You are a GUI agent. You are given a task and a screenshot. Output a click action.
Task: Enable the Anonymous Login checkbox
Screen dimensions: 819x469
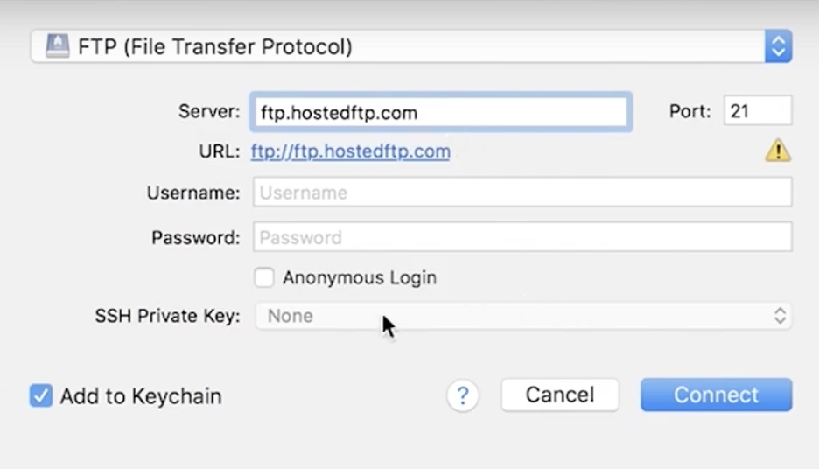(264, 278)
